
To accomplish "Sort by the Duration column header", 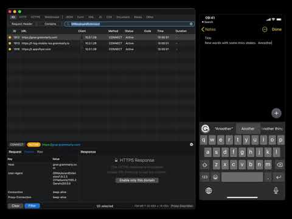I will tap(181, 31).
